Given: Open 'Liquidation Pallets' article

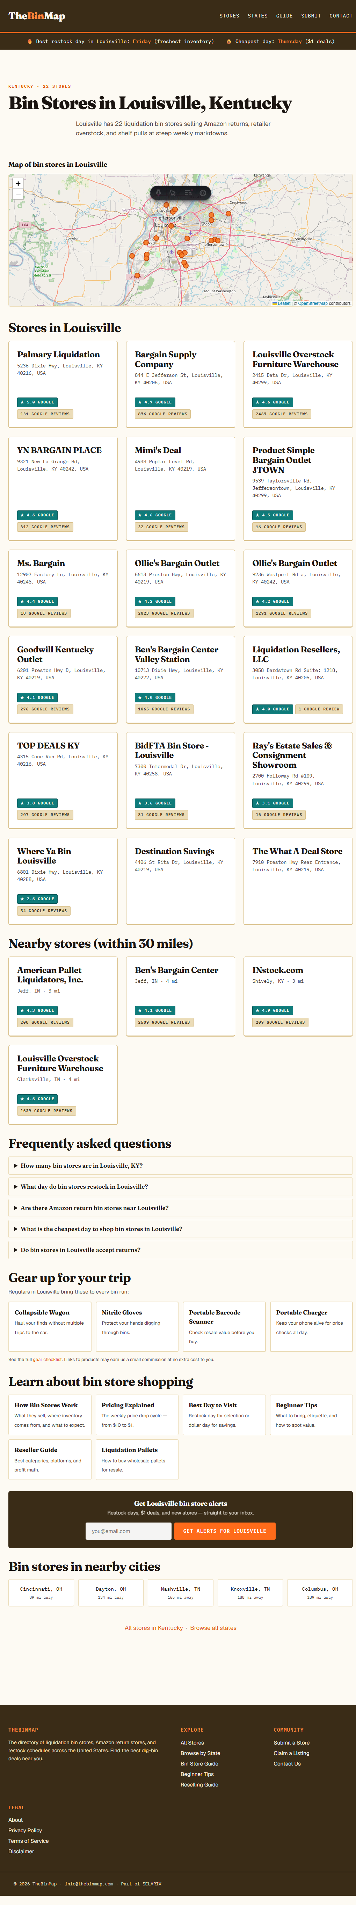Looking at the screenshot, I should click(x=137, y=1459).
